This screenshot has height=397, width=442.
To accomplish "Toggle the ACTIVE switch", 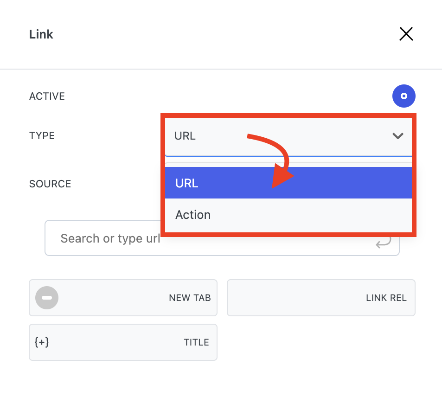I will (404, 96).
